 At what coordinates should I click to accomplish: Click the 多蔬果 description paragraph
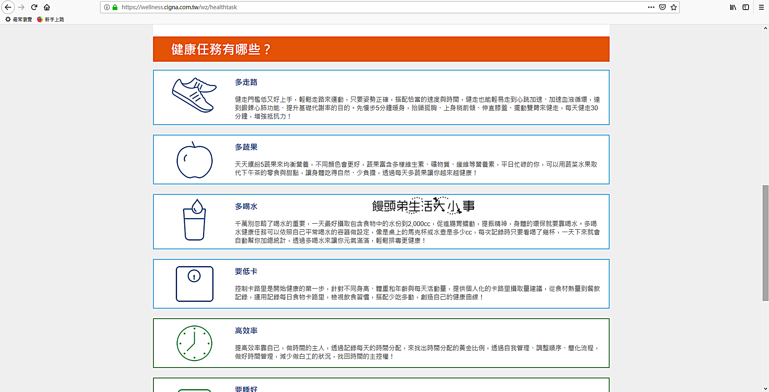coord(416,168)
